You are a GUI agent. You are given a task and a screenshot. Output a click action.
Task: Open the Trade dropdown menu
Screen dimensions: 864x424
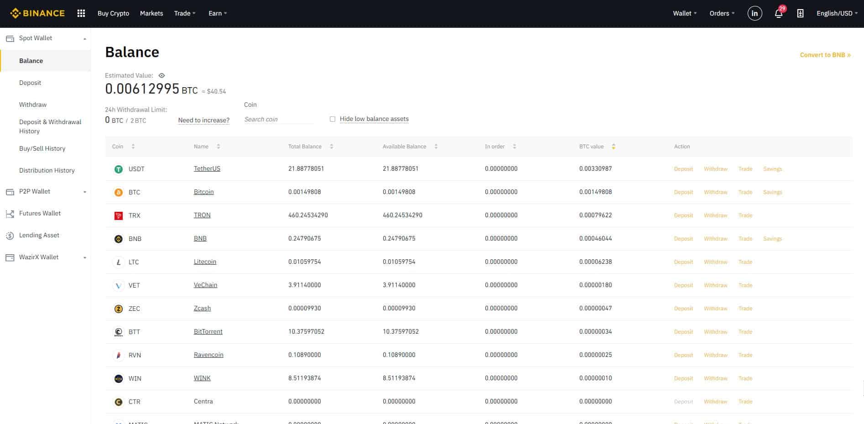(185, 13)
